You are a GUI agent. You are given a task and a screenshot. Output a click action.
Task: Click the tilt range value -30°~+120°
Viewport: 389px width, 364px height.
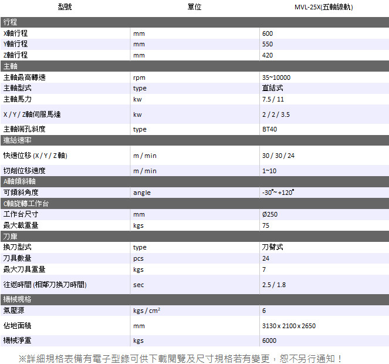[278, 193]
